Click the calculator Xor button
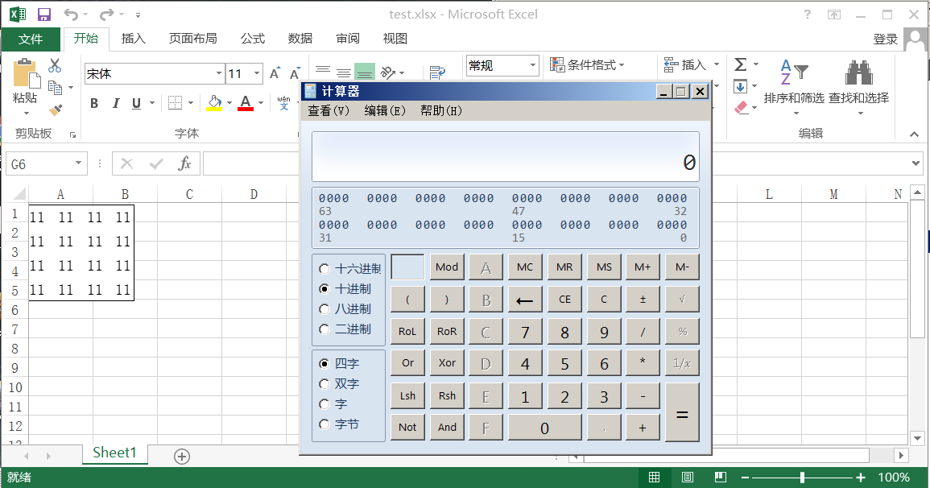The image size is (930, 488). [447, 363]
